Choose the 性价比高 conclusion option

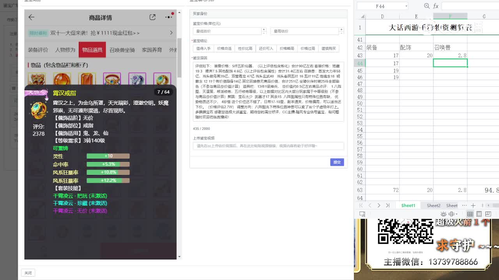245,49
